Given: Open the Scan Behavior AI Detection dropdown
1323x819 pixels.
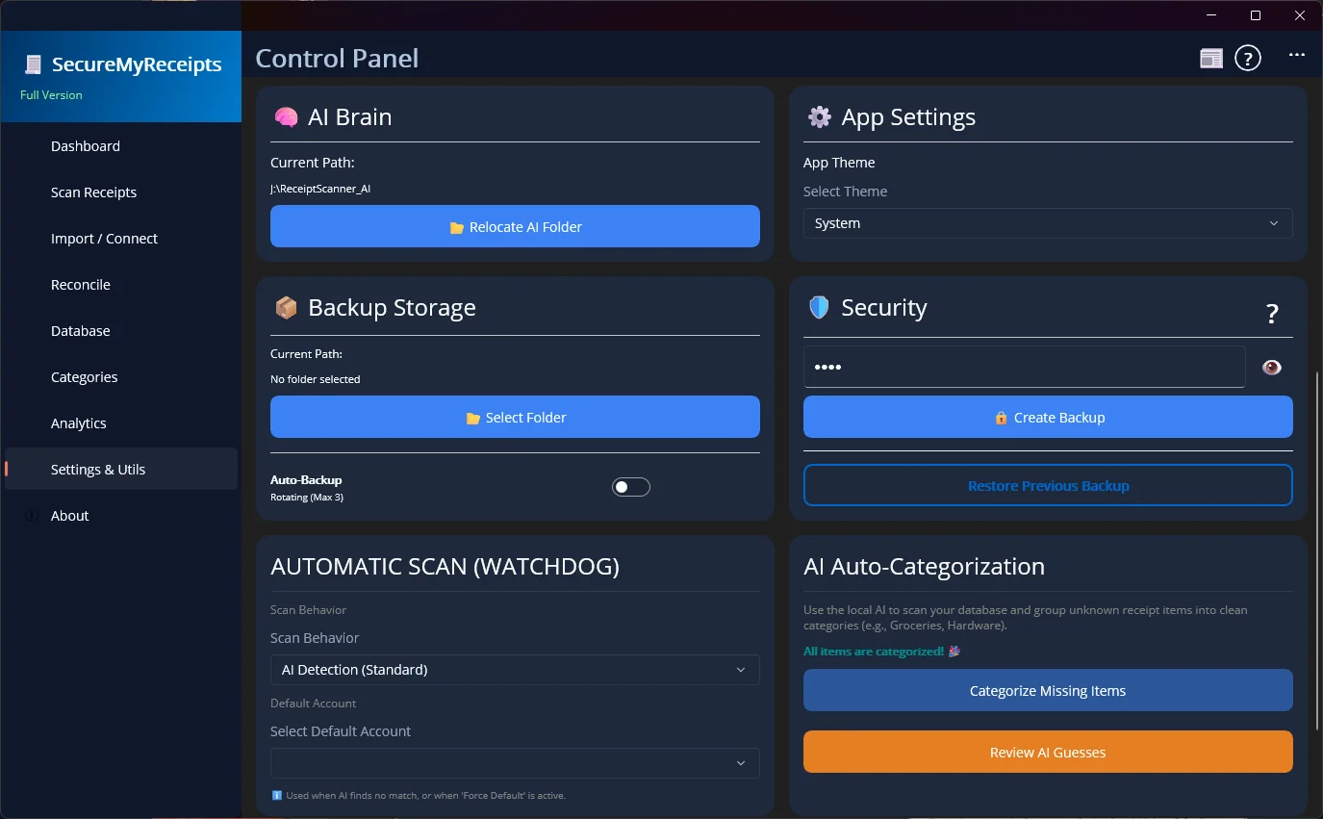Looking at the screenshot, I should click(x=515, y=670).
